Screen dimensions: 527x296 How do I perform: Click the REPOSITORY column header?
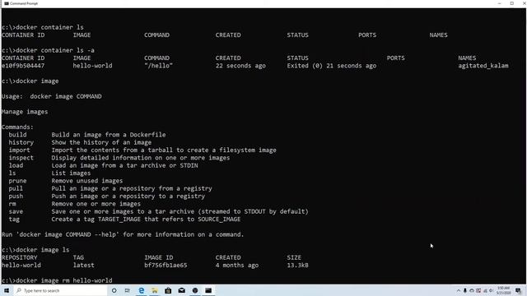point(20,257)
